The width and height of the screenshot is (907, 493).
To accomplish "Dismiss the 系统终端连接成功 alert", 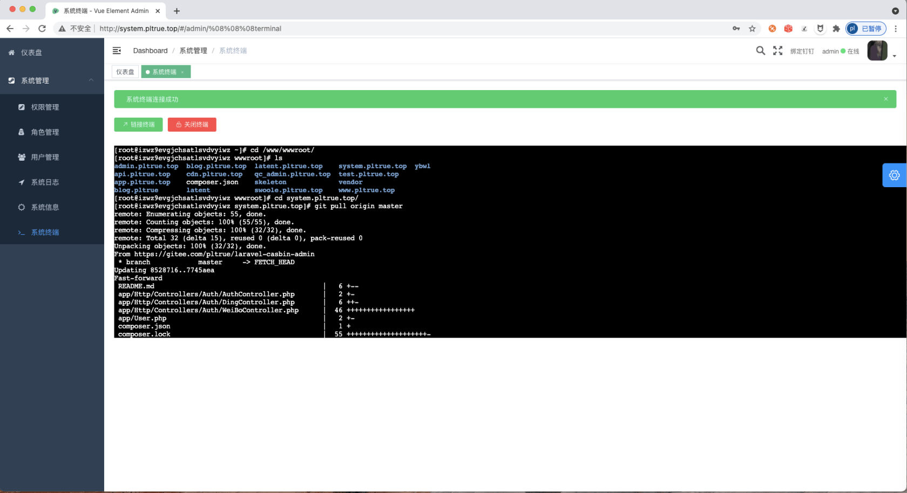I will (885, 99).
